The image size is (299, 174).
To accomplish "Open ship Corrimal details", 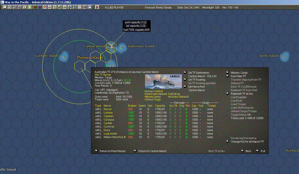I will pos(109,127).
